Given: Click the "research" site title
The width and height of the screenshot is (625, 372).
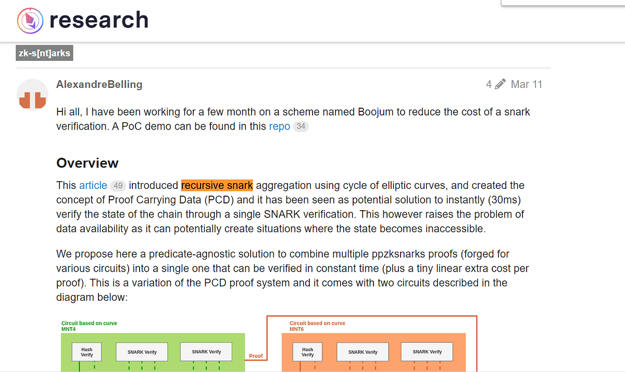Looking at the screenshot, I should [99, 20].
